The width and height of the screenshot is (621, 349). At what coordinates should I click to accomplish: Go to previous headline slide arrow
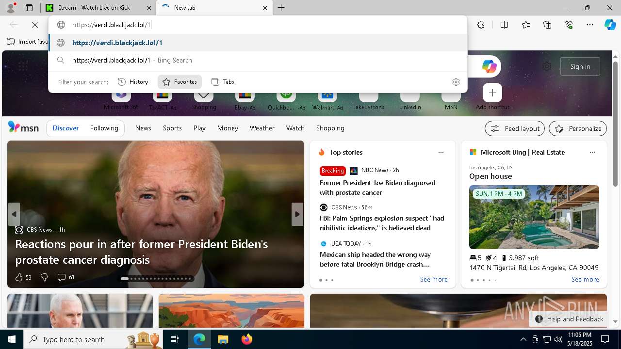(x=14, y=214)
